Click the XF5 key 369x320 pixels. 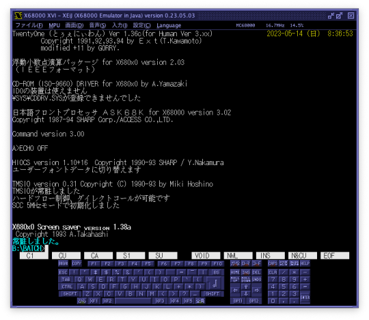[x=188, y=301]
